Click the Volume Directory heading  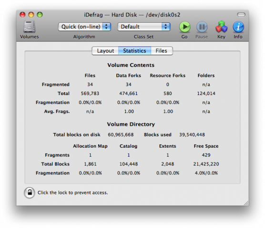131,124
